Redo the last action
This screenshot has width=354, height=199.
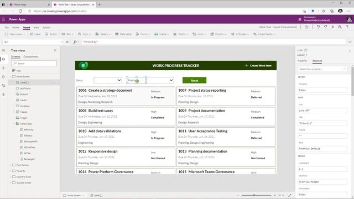326,27
